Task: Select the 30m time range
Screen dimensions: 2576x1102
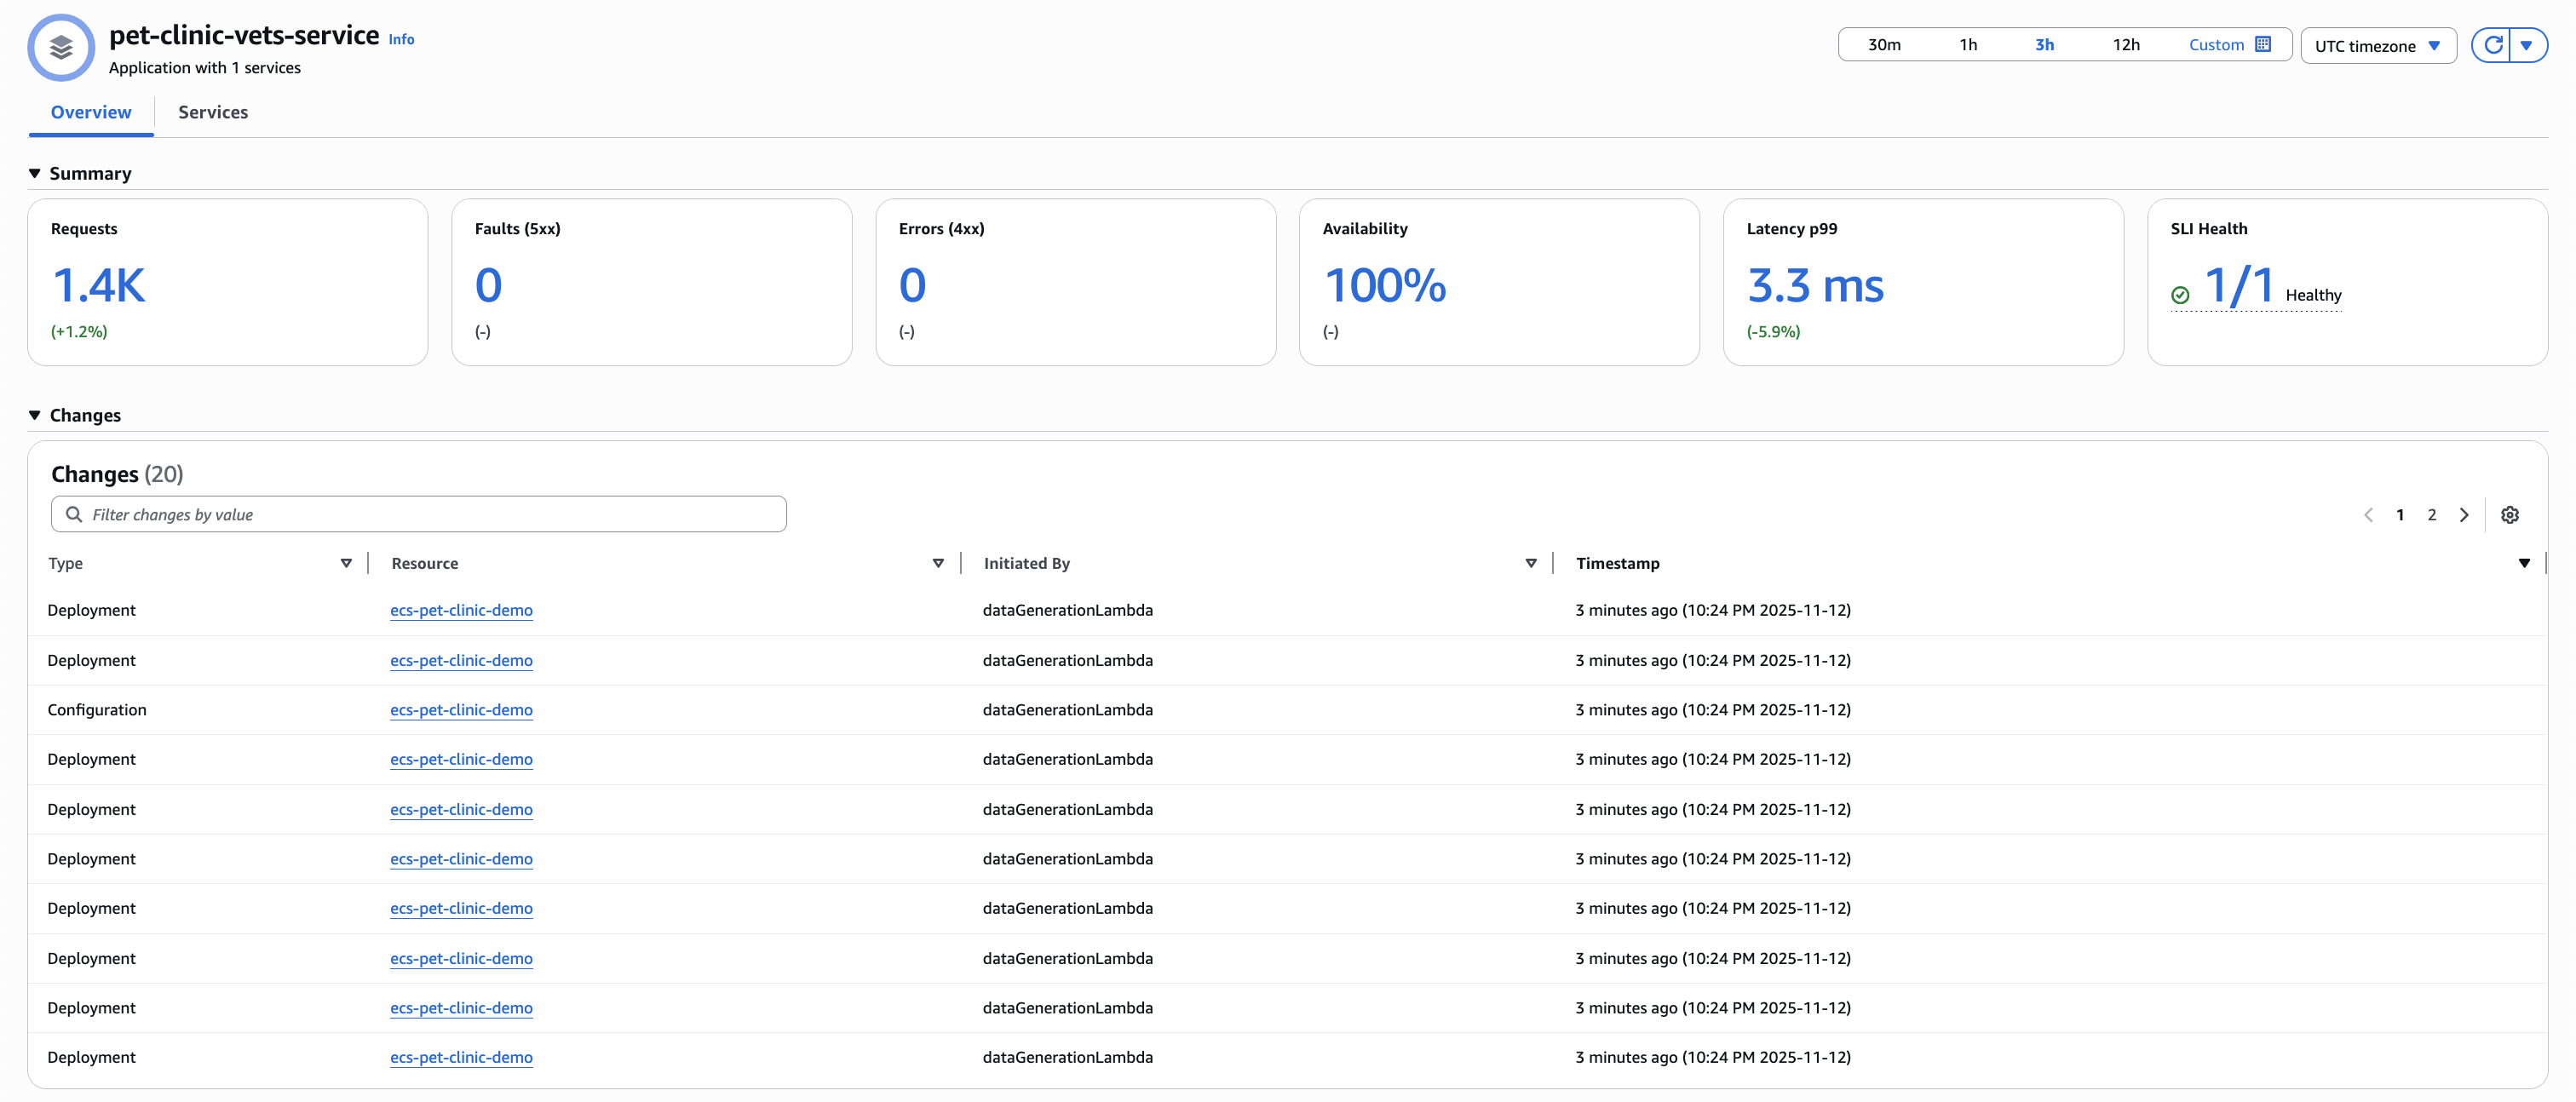Action: [x=1884, y=44]
